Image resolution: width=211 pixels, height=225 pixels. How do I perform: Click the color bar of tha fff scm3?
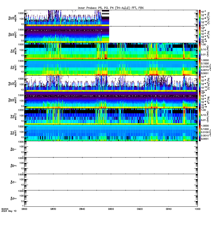pyautogui.click(x=200, y=34)
